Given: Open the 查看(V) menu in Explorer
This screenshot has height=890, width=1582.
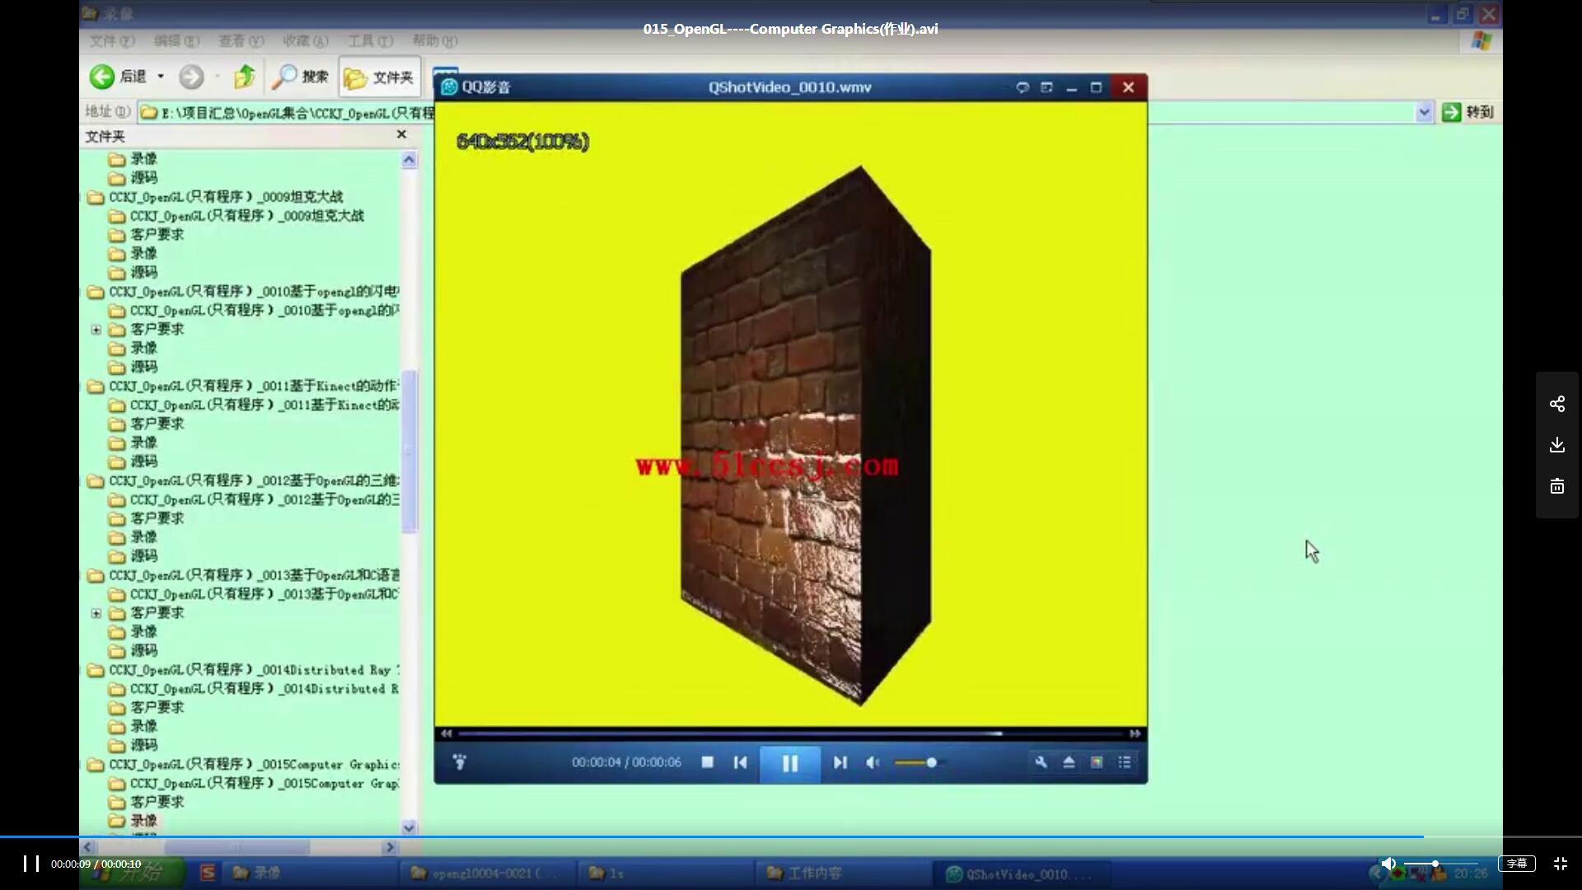Looking at the screenshot, I should pyautogui.click(x=241, y=40).
